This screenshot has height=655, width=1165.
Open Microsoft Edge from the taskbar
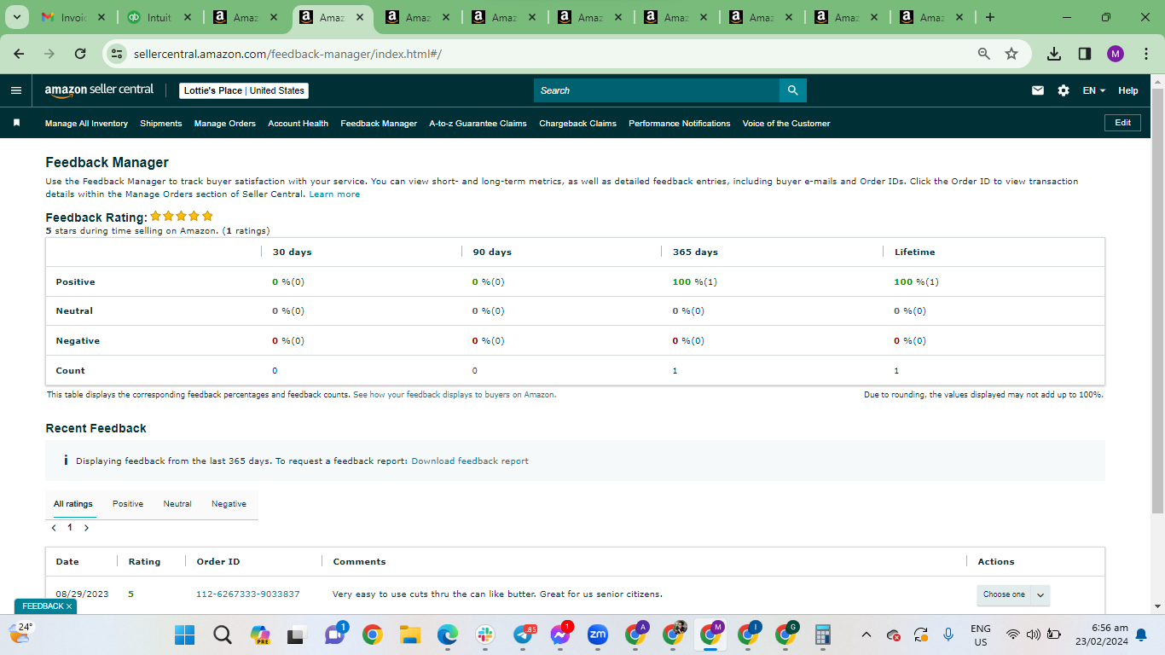tap(448, 635)
